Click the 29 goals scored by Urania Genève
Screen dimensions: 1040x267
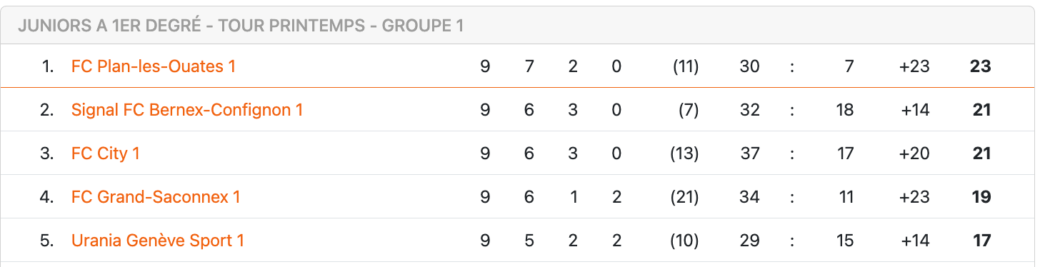tap(749, 241)
